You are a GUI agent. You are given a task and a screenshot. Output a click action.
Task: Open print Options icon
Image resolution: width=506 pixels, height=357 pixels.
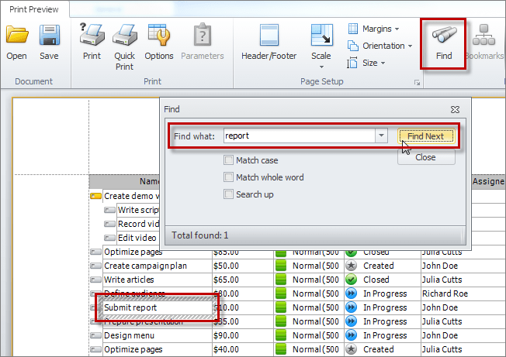pyautogui.click(x=159, y=36)
